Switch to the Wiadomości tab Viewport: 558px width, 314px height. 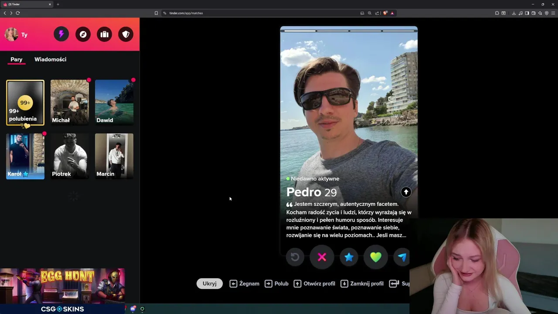[x=50, y=59]
